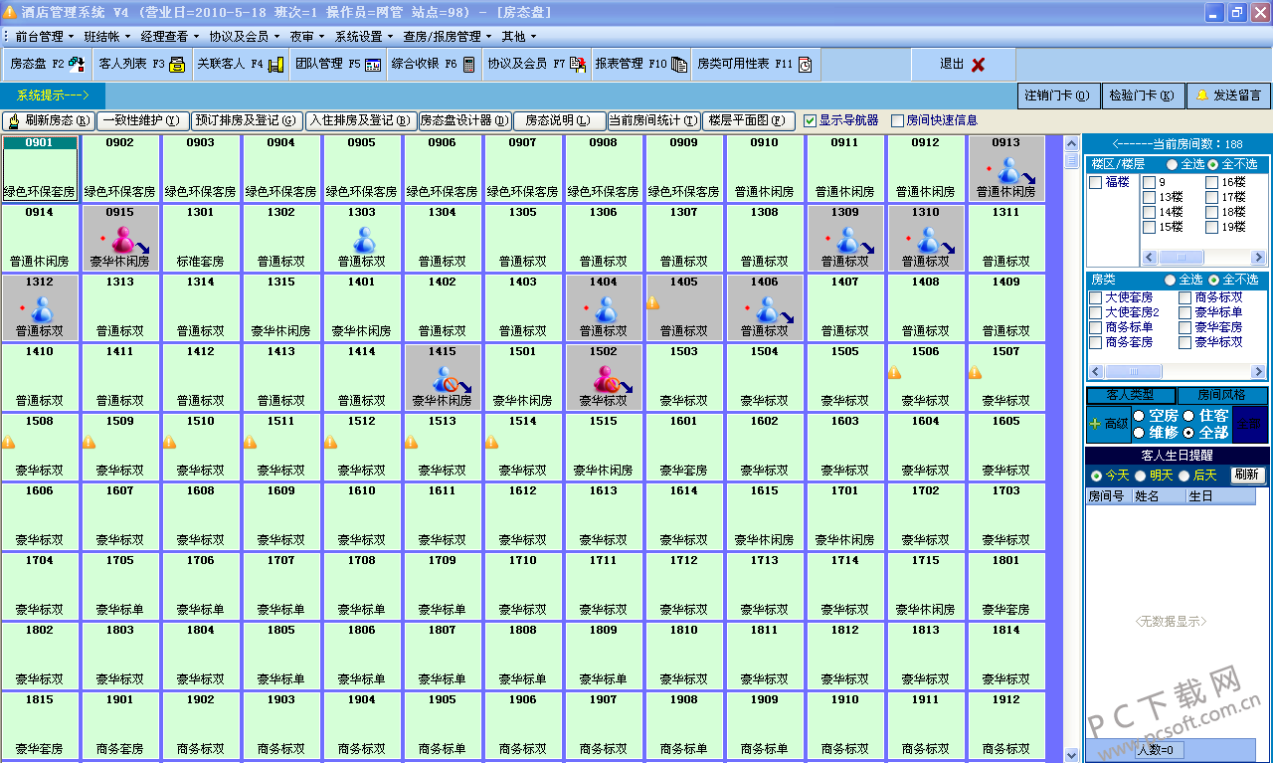The width and height of the screenshot is (1273, 763).
Task: Open 关联客人 F4 linked guests icon
Action: point(276,65)
